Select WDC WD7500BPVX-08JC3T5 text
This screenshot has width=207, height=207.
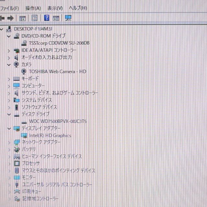pyautogui.click(x=58, y=121)
